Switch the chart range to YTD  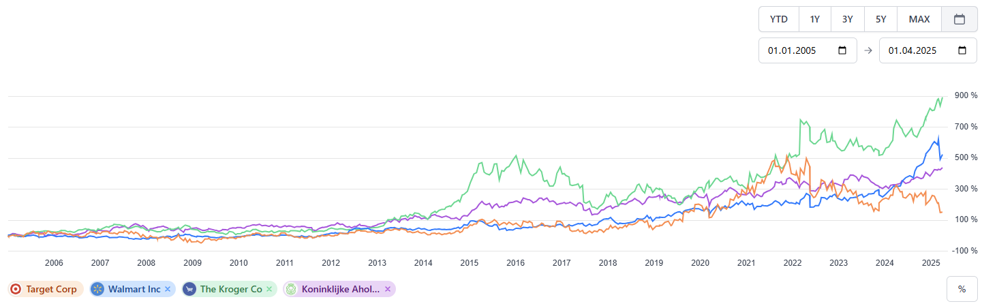click(778, 19)
